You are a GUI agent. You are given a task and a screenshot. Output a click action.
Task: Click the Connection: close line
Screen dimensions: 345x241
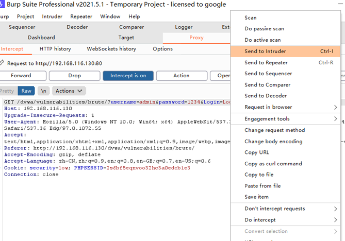tap(31, 175)
